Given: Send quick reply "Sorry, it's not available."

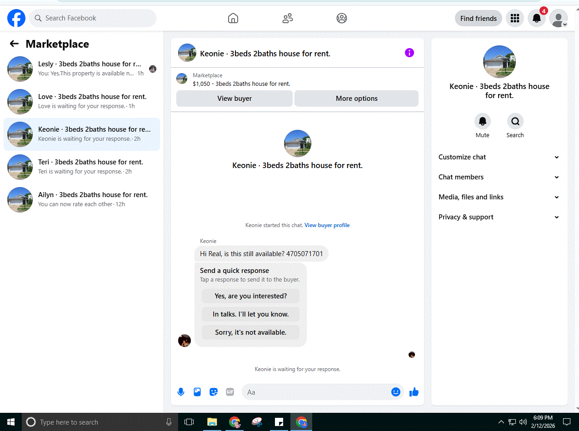Looking at the screenshot, I should point(250,332).
